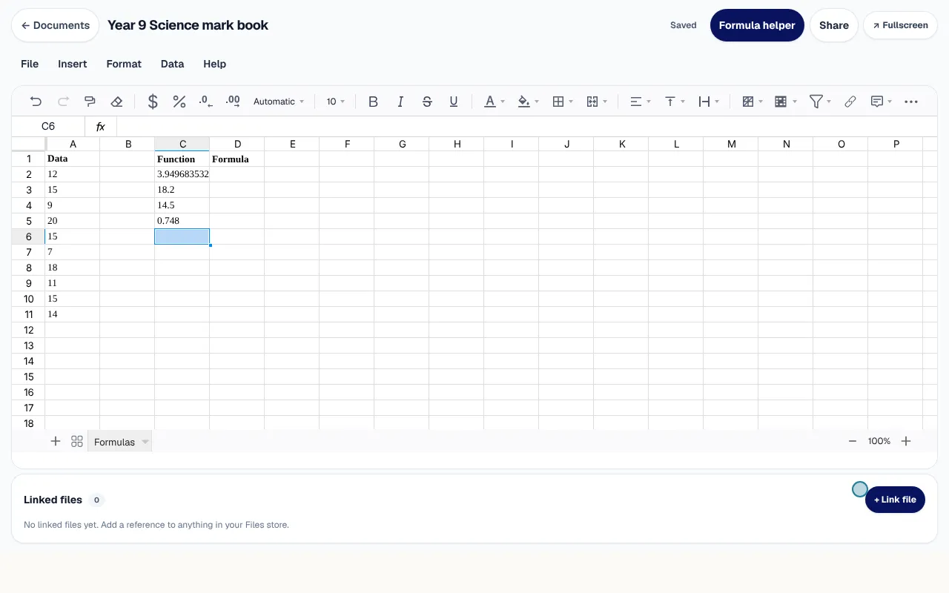Decrease decimal places
The width and height of the screenshot is (949, 593).
[206, 102]
